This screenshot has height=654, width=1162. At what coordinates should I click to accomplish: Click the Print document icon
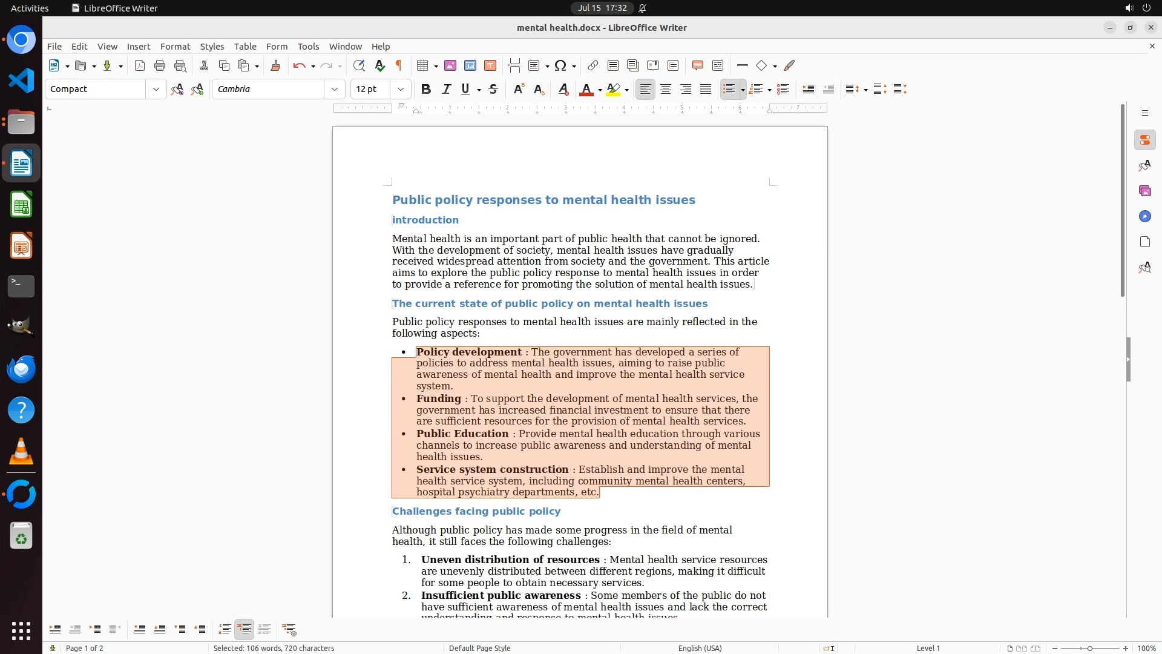click(160, 66)
